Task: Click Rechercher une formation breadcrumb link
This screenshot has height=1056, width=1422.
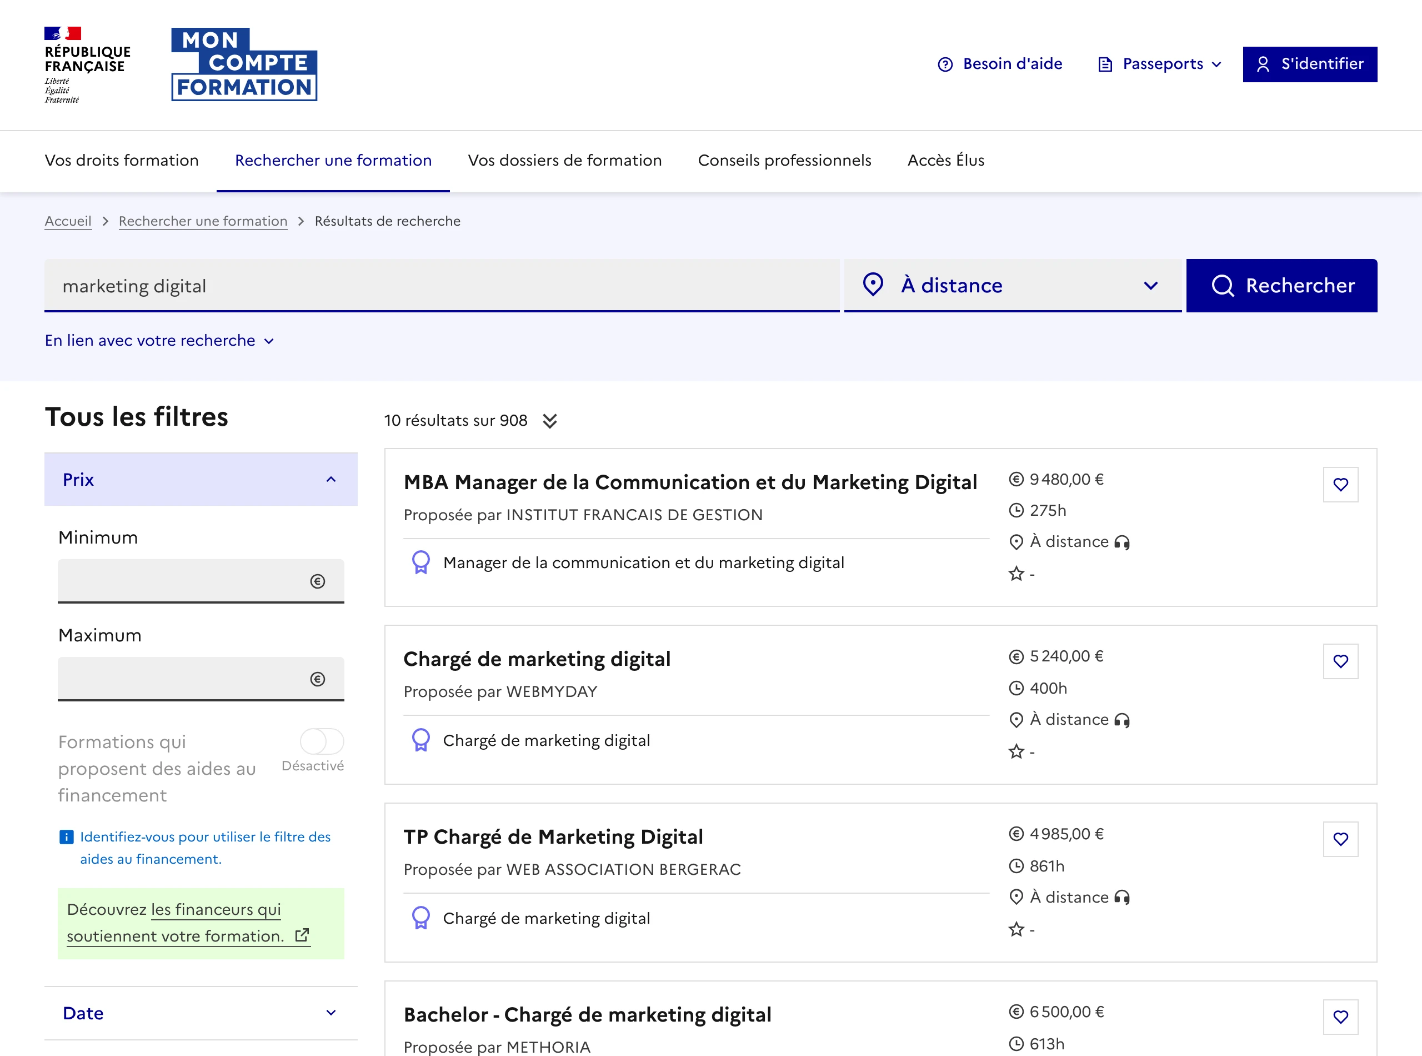Action: (x=203, y=221)
